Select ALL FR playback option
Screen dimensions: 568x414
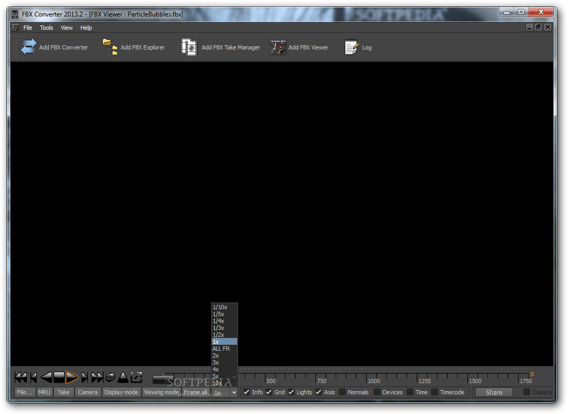[224, 349]
